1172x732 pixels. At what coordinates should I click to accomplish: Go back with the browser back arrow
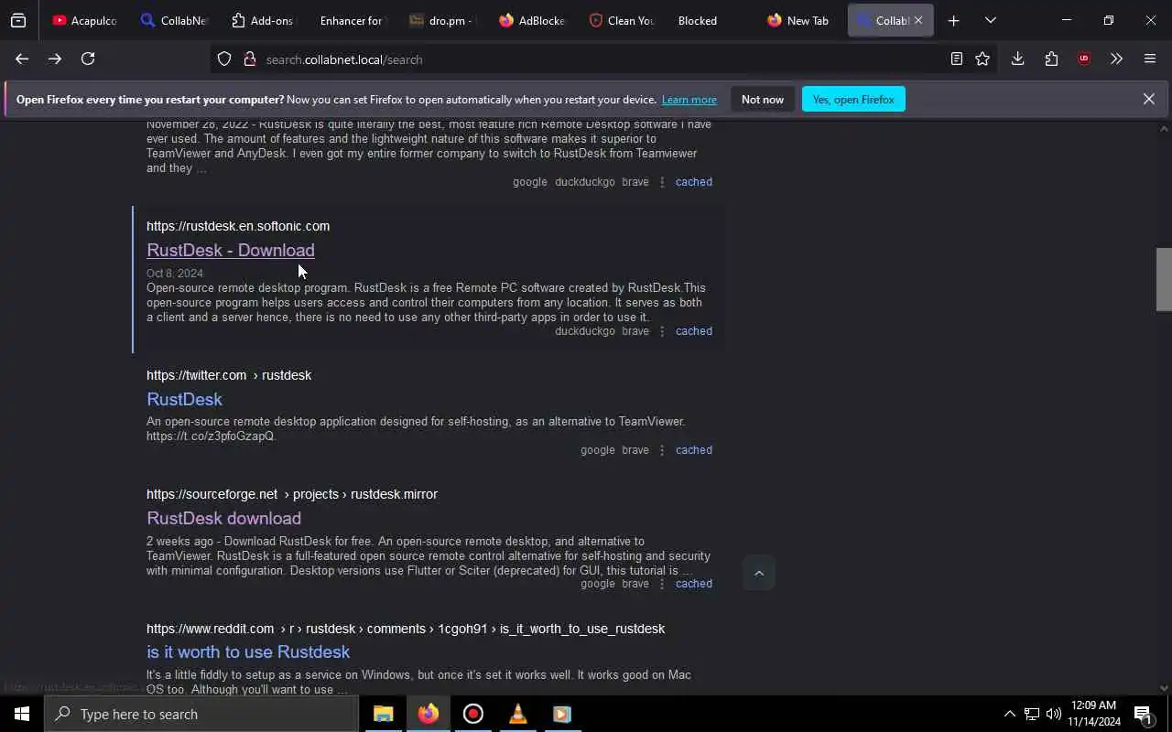tap(22, 59)
